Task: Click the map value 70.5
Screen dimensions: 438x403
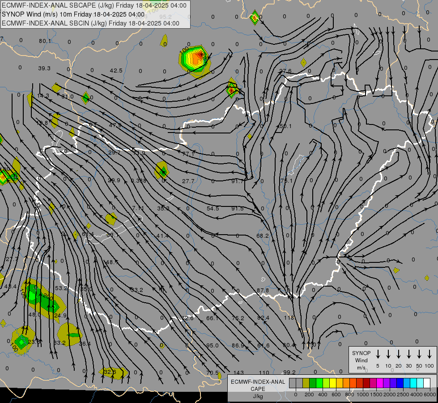Action: tap(213, 373)
